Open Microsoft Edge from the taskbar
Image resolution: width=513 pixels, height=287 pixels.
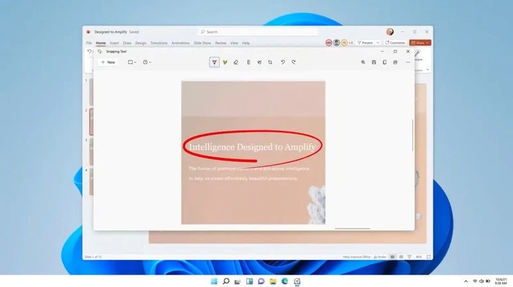(x=285, y=281)
